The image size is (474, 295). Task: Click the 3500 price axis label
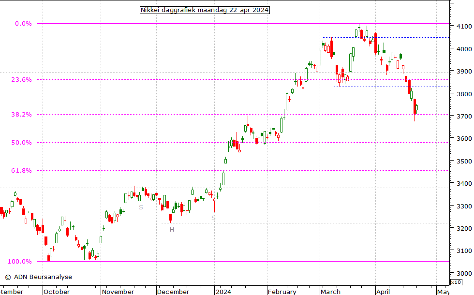(x=464, y=161)
